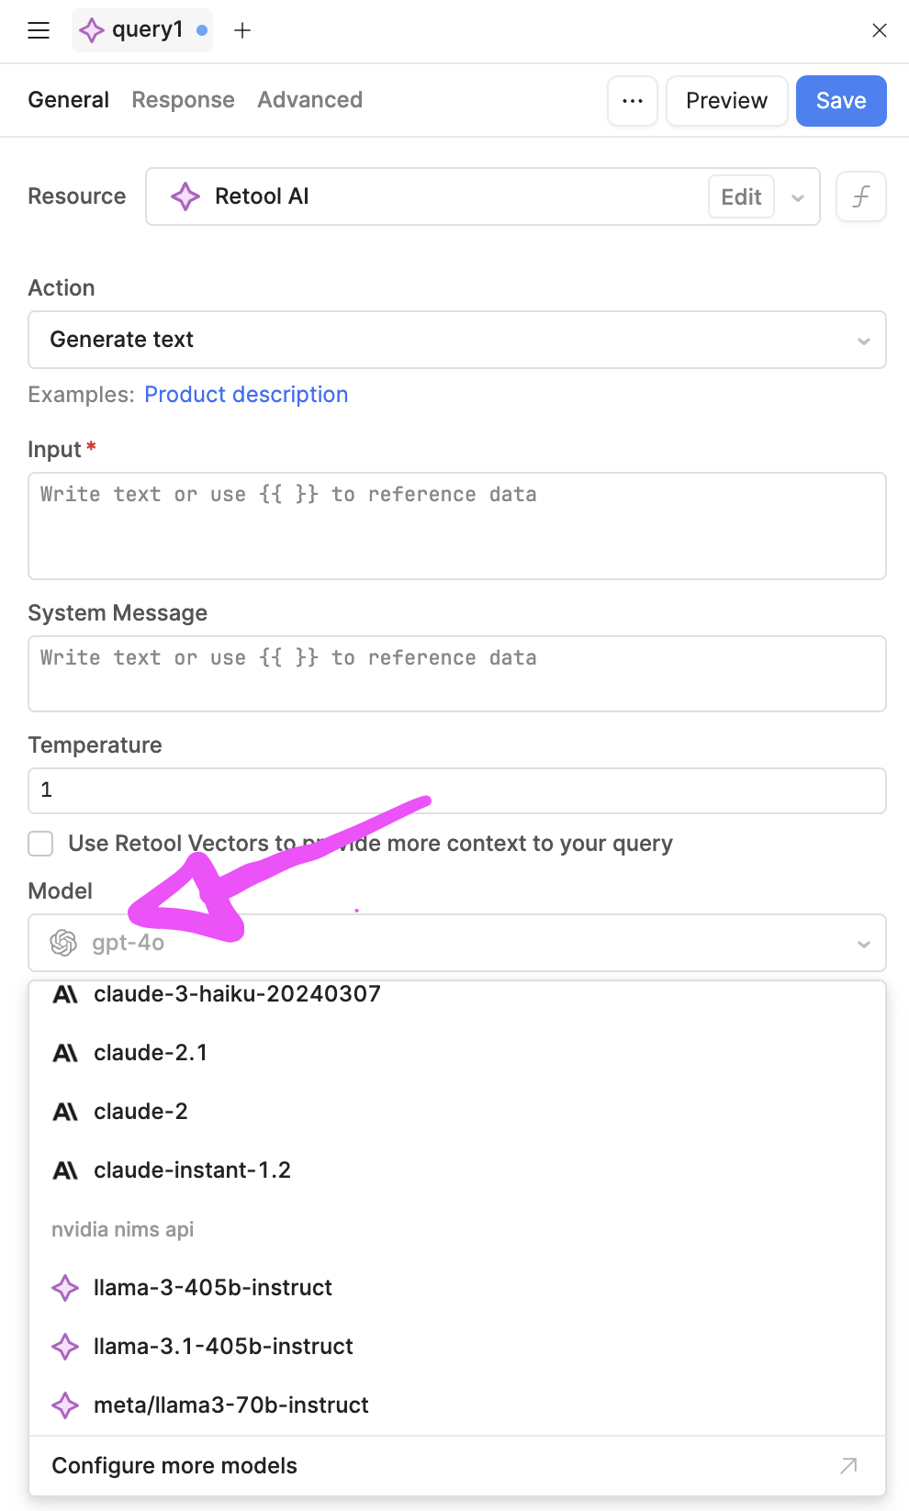Open Configure more models link
Viewport: 909px width, 1511px height.
tap(457, 1466)
